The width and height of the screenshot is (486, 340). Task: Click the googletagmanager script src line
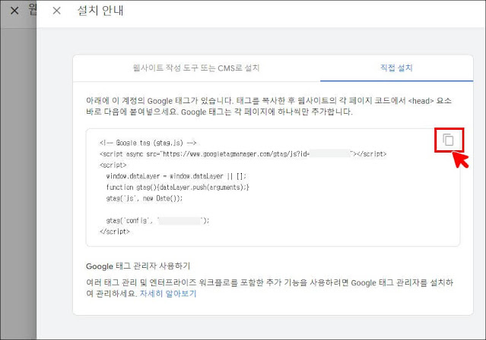[243, 154]
